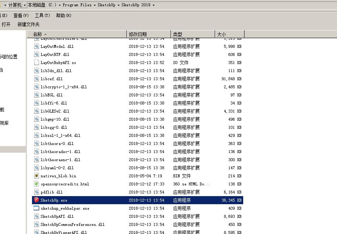The image size is (337, 234).
Task: Click the lib3ds_dll.dll file icon
Action: (36, 71)
